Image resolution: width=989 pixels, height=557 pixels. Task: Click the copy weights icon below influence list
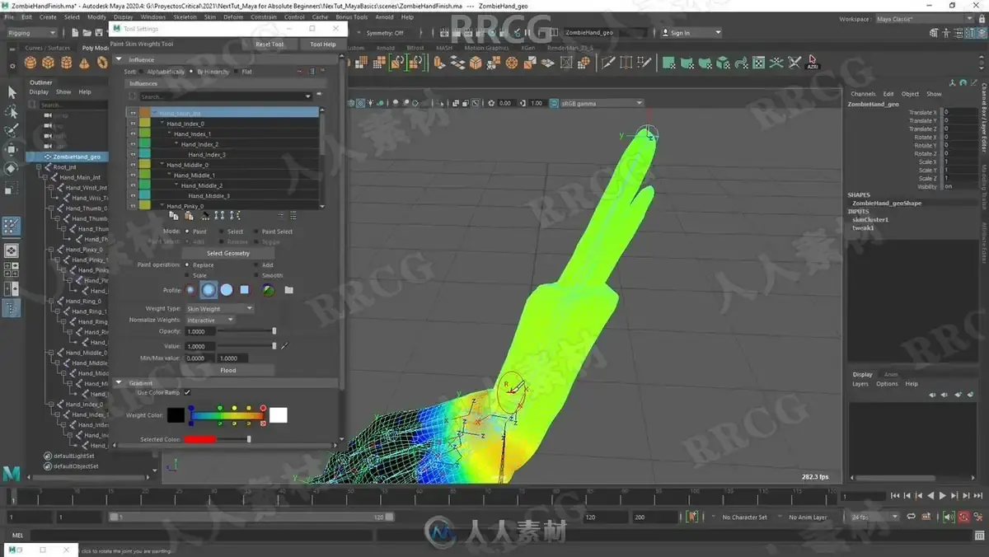[174, 215]
